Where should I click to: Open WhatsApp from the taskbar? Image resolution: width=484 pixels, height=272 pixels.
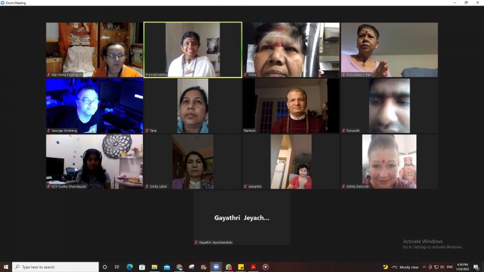click(x=229, y=267)
